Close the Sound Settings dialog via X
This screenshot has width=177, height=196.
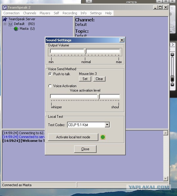coord(122,40)
